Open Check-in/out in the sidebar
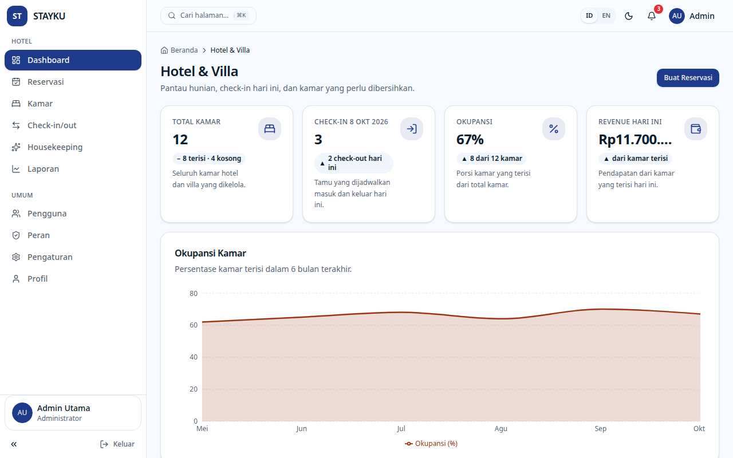Image resolution: width=733 pixels, height=458 pixels. tap(73, 125)
